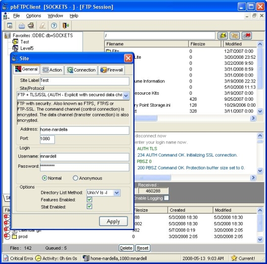This screenshot has width=267, height=264.
Task: Click the pbFTPClient application menu icon
Action: pyautogui.click(x=6, y=16)
